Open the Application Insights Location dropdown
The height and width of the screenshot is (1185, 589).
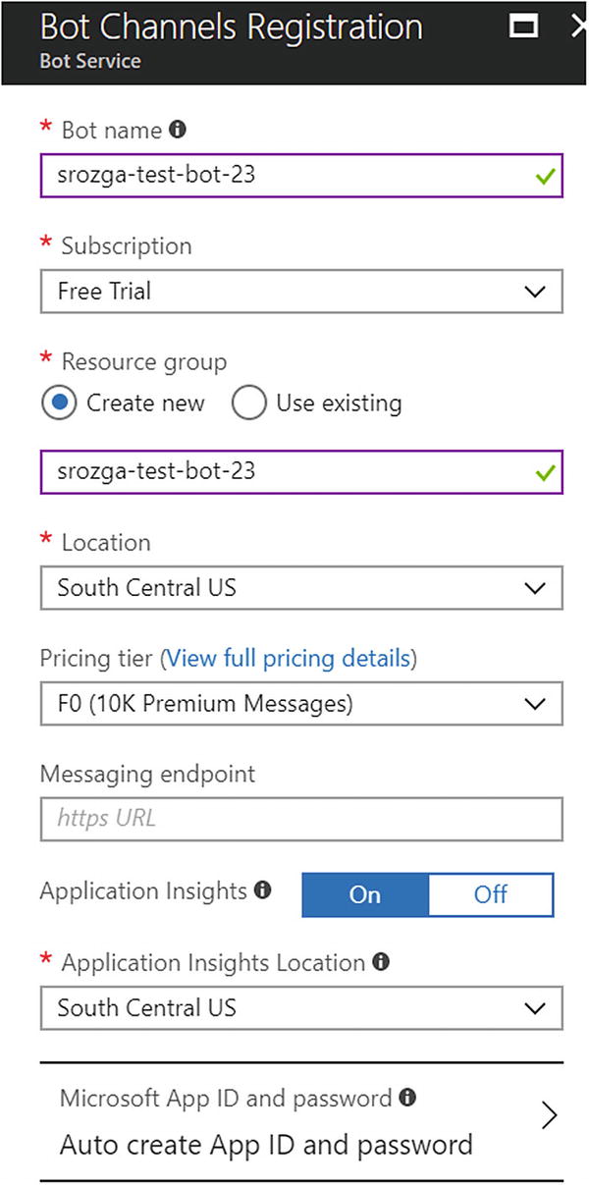pos(301,1008)
